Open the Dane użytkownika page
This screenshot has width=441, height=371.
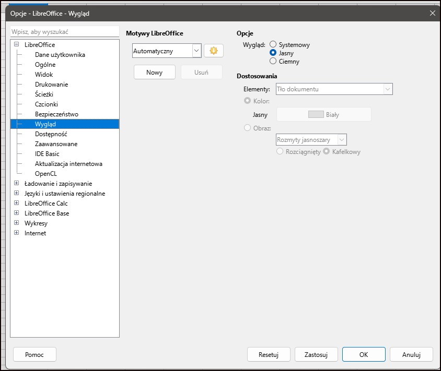pos(60,55)
